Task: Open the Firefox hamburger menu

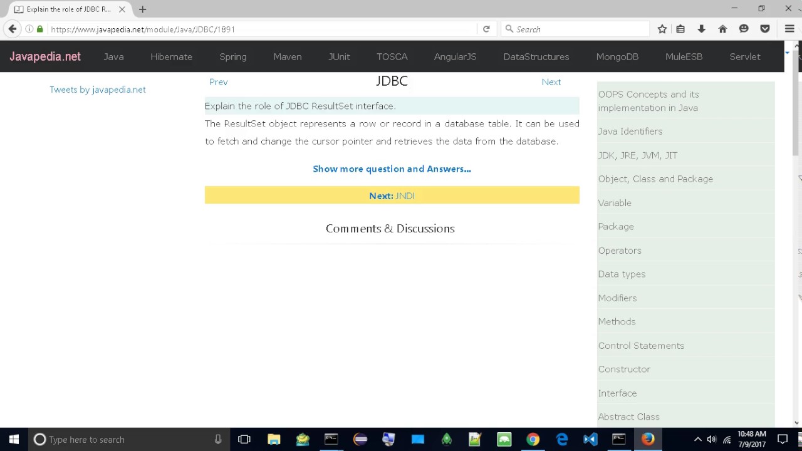Action: 789,29
